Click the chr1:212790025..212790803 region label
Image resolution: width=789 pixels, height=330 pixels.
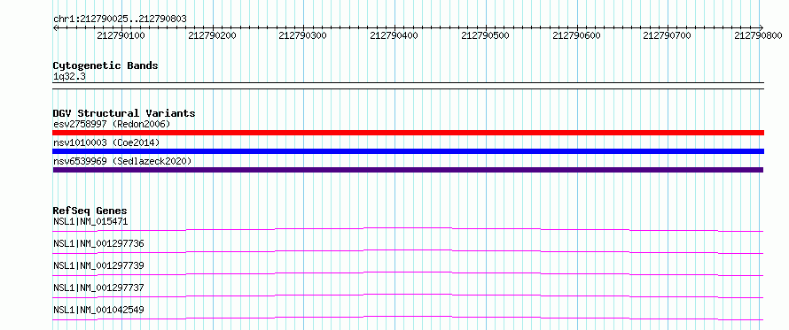point(120,19)
